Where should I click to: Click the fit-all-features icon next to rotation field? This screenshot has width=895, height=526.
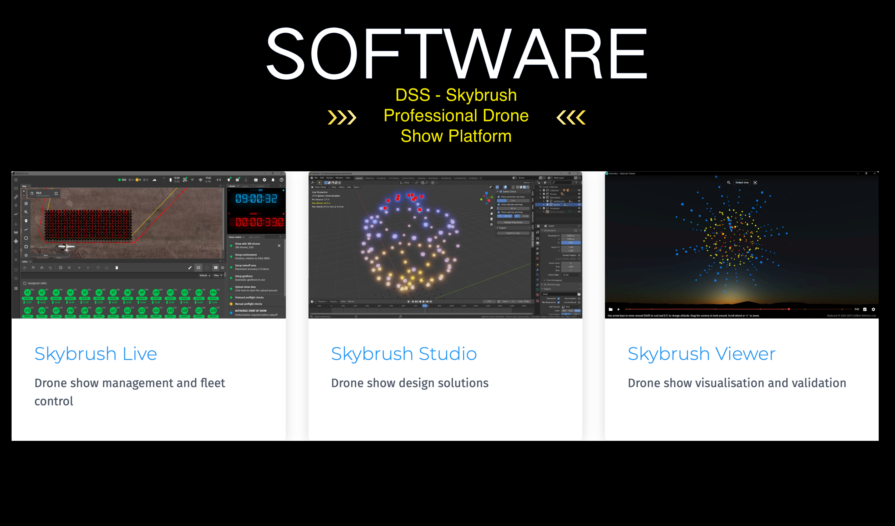coord(56,193)
